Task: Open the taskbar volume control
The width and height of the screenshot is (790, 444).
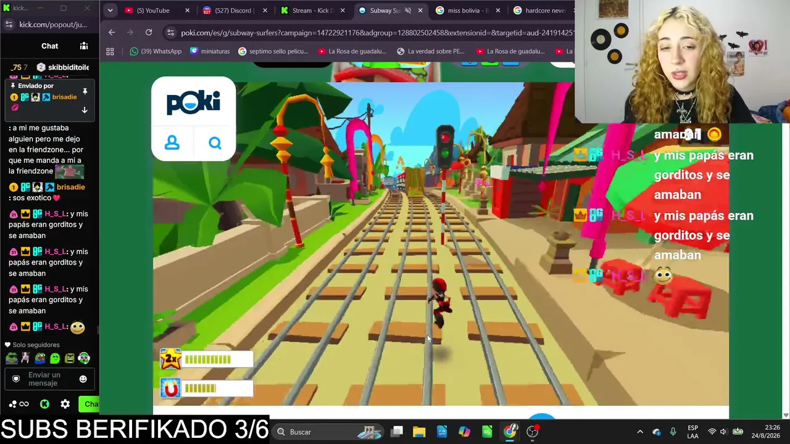Action: 723,432
